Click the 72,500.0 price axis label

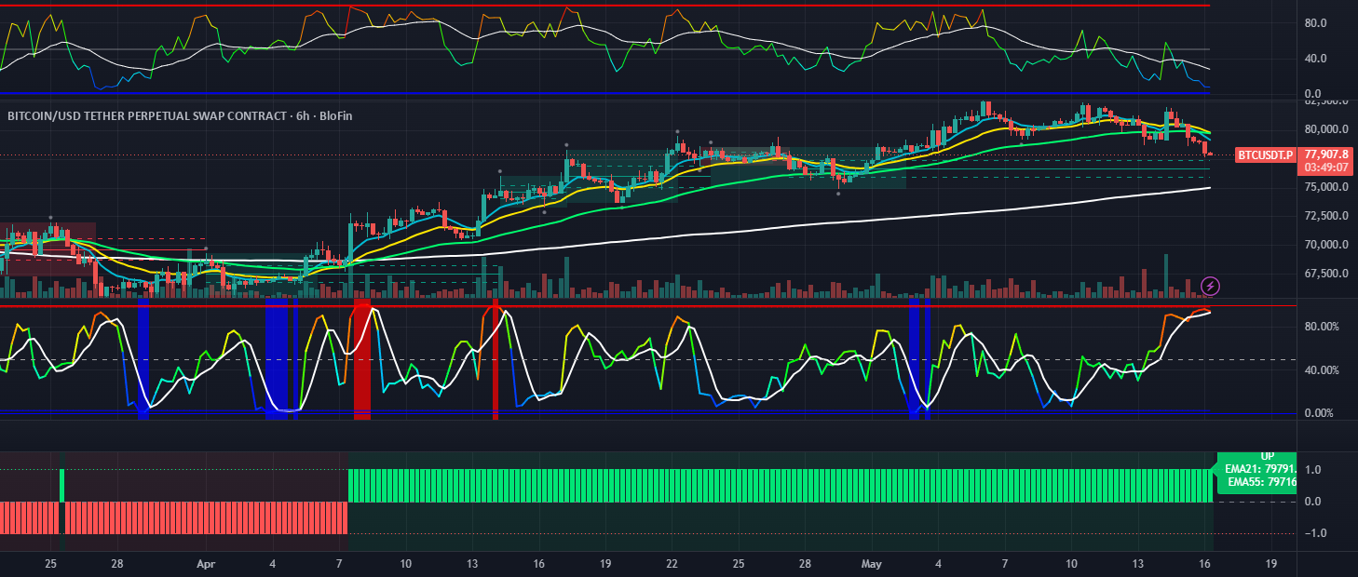[x=1327, y=216]
